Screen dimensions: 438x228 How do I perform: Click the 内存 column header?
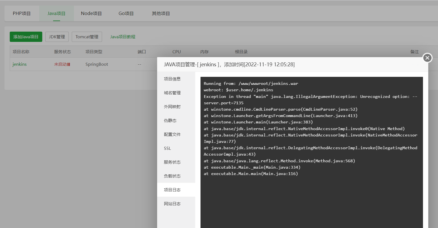coord(204,52)
